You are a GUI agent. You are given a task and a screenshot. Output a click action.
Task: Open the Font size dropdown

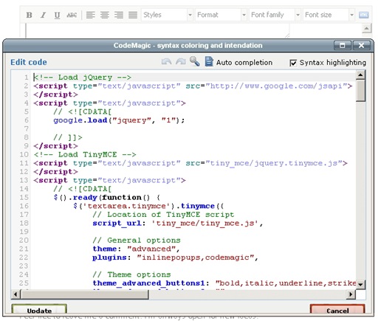[329, 15]
